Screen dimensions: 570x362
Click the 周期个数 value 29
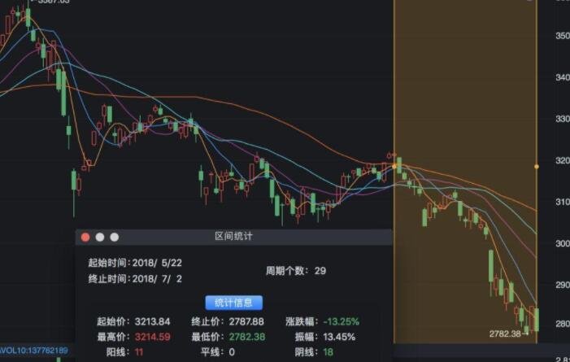[x=320, y=270]
